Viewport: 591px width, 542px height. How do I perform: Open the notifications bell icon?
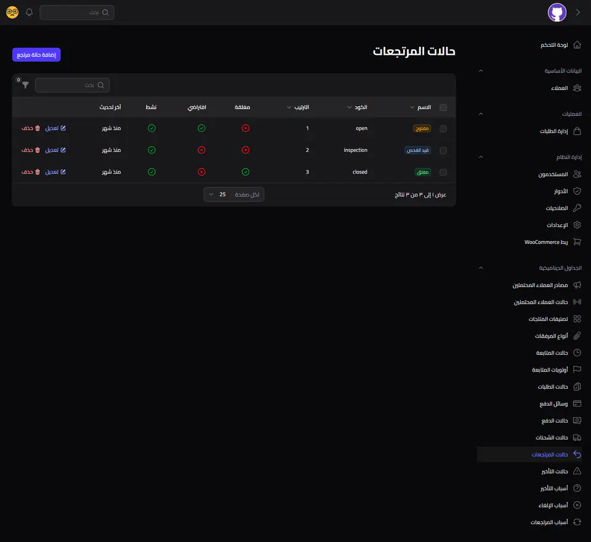29,12
